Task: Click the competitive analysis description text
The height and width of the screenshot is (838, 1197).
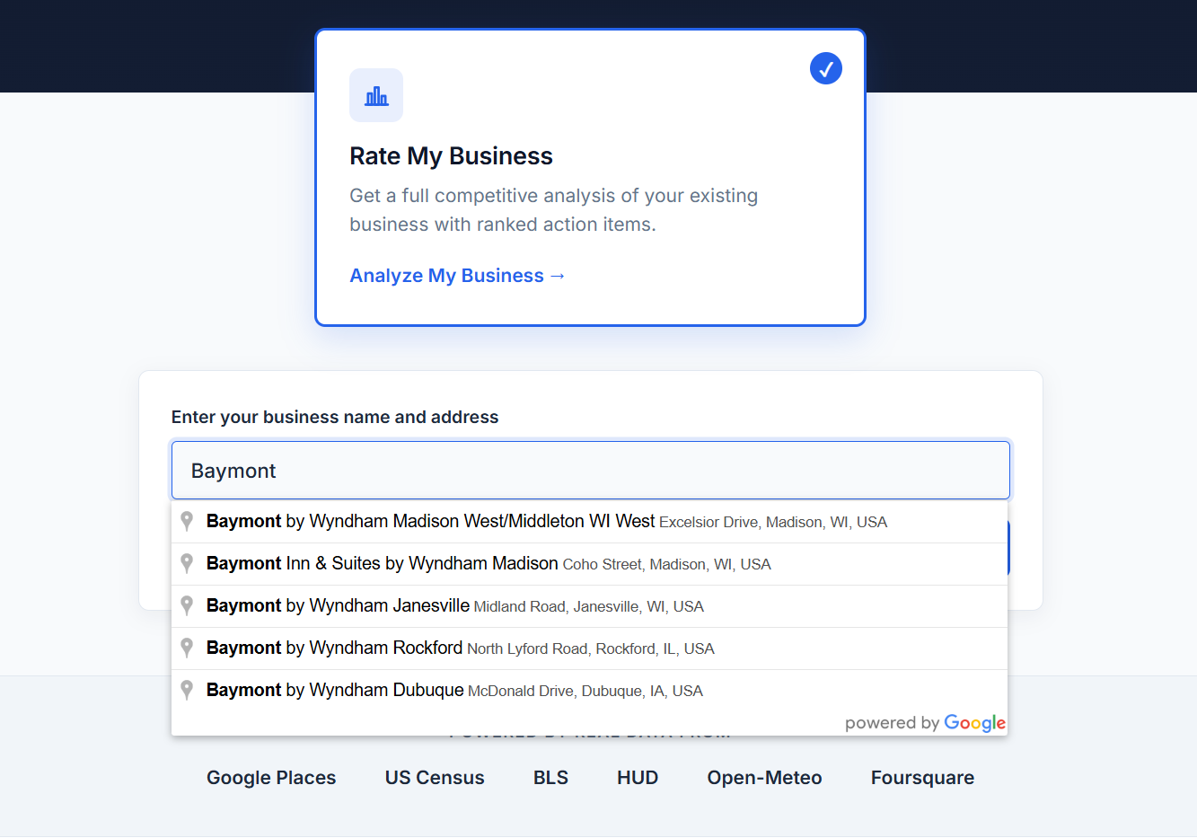Action: coord(554,210)
